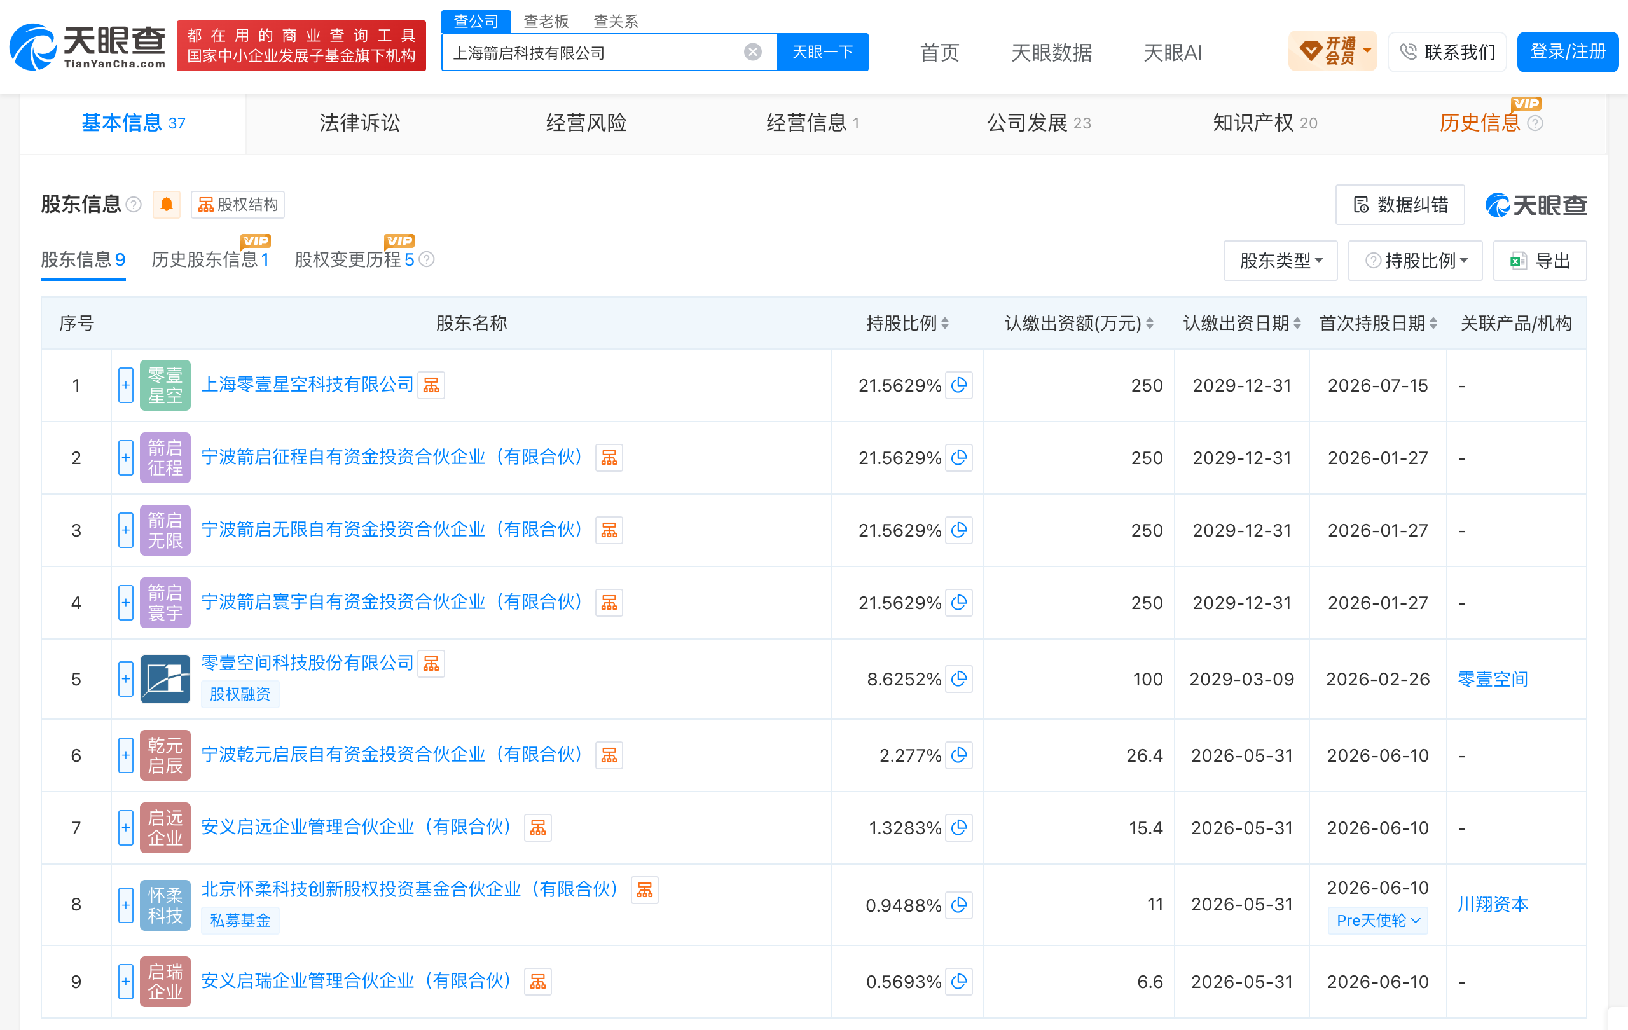Show shareholding pie chart for 2.277% row

(959, 755)
